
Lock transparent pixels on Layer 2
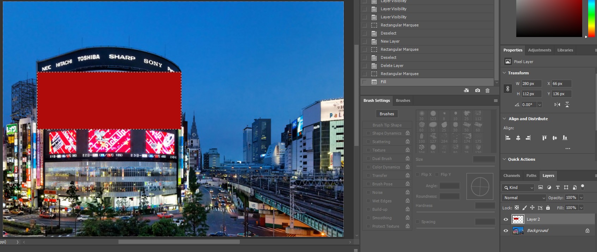pyautogui.click(x=517, y=208)
